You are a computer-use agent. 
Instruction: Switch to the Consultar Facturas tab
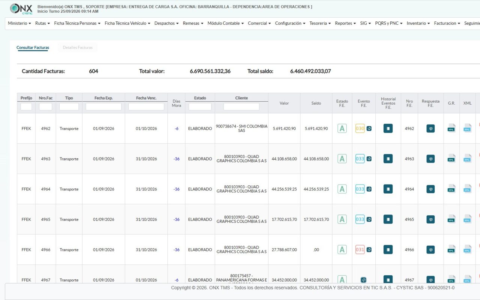[x=33, y=48]
